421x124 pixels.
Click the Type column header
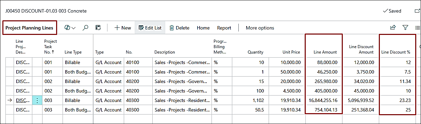point(99,52)
